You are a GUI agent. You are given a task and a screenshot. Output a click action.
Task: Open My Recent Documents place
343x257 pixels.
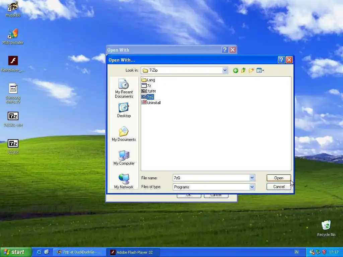124,88
